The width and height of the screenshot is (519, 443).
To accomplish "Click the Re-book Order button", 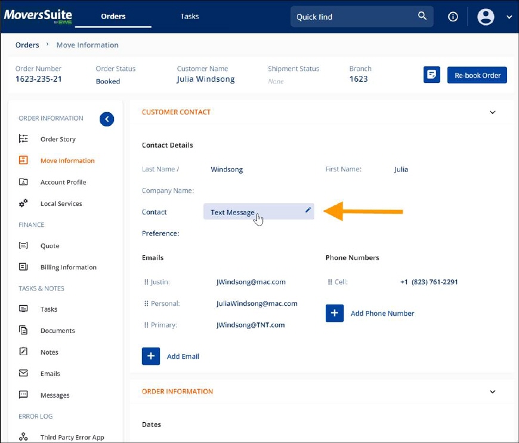I will point(477,75).
